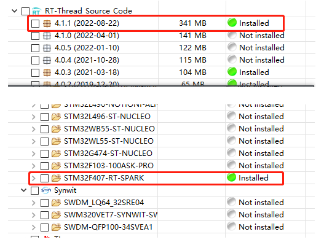Click the Synwit vendor logo icon

[x=46, y=190]
